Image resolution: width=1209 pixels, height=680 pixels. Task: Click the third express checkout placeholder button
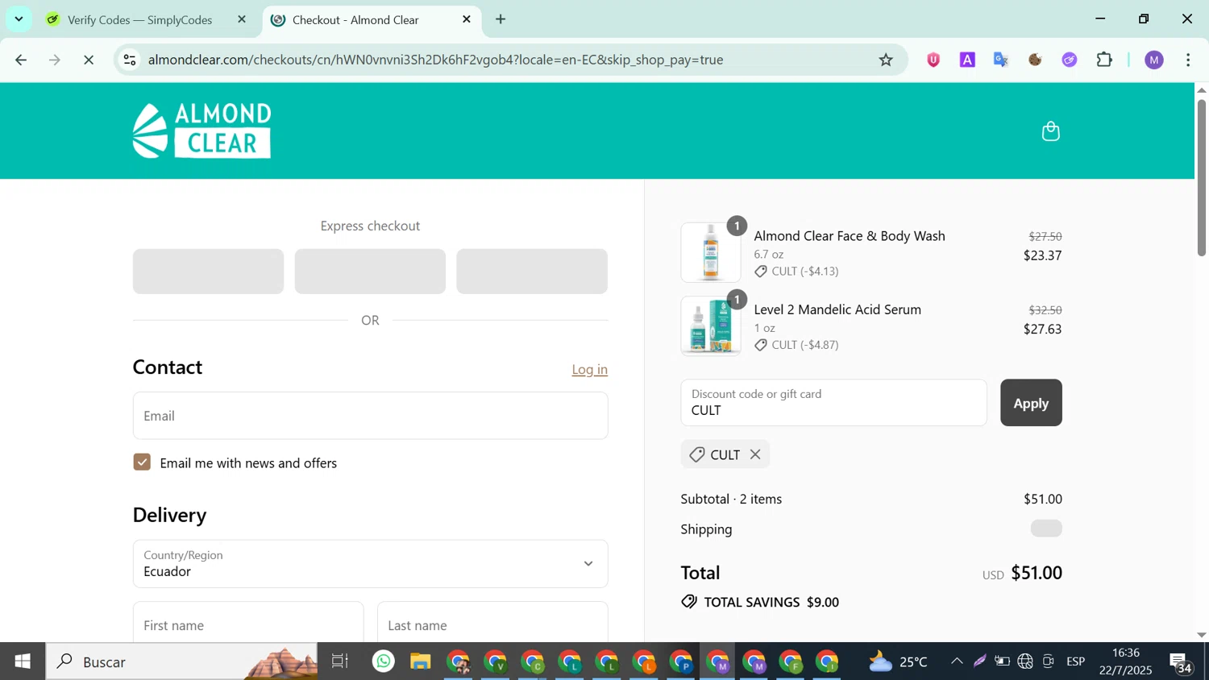pyautogui.click(x=532, y=271)
